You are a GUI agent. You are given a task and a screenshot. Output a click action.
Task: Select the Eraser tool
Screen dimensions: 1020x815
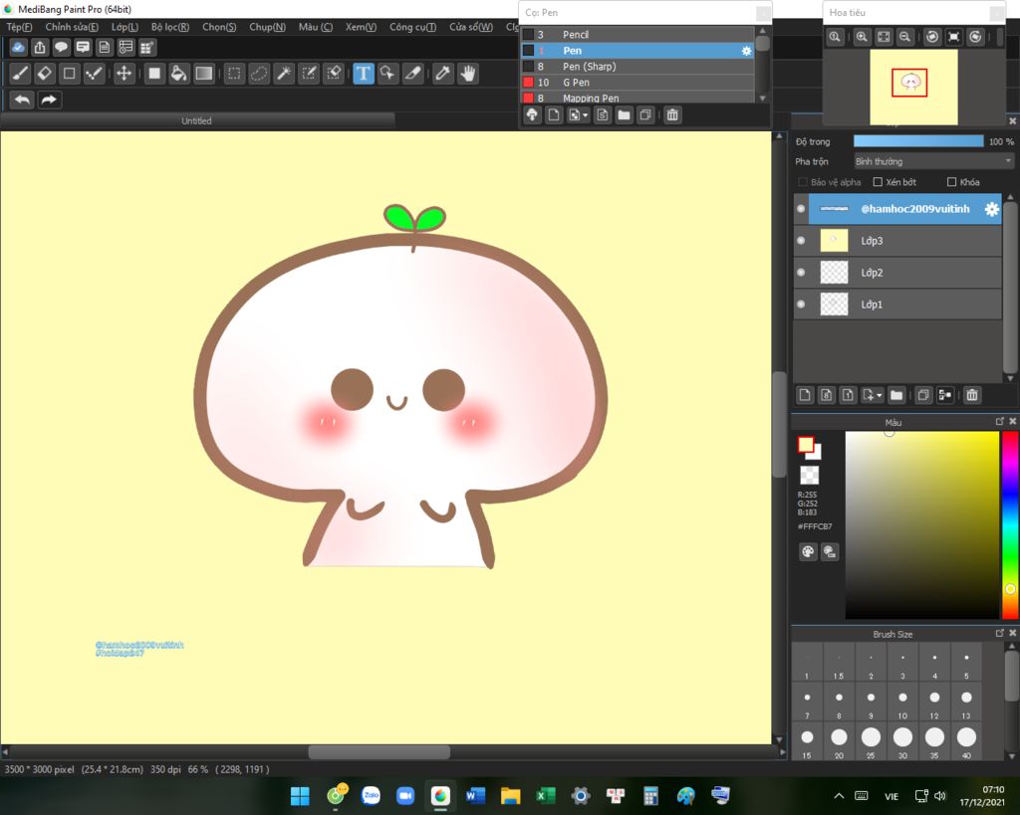[x=45, y=74]
